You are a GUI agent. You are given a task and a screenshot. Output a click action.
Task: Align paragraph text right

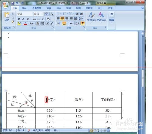click(x=67, y=19)
